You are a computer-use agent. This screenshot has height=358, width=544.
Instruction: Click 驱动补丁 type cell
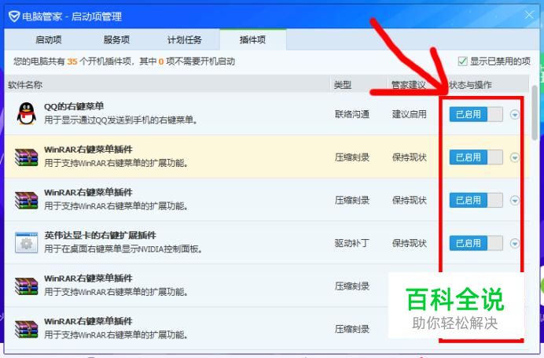(352, 243)
